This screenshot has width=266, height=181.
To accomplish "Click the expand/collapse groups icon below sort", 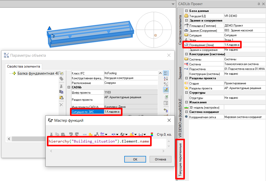I will click(166, 84).
